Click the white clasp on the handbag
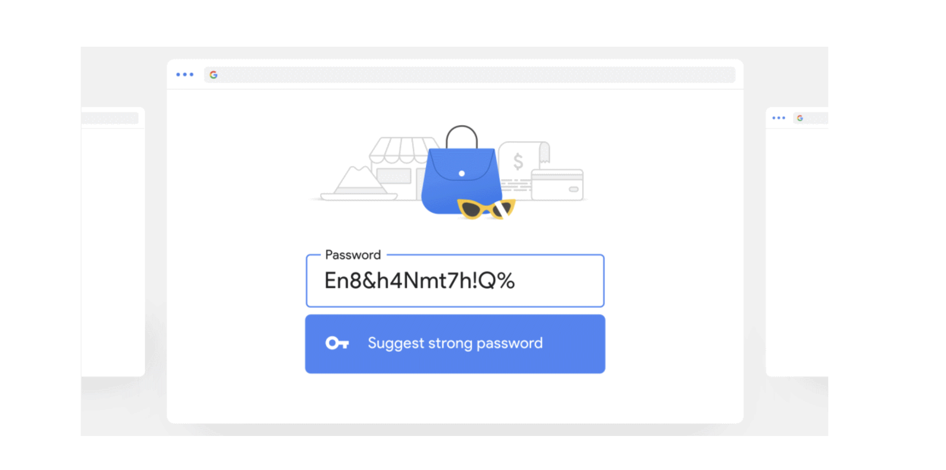The image size is (946, 470). (x=462, y=174)
